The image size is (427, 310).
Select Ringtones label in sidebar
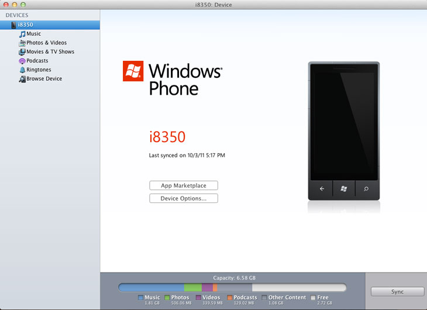39,70
